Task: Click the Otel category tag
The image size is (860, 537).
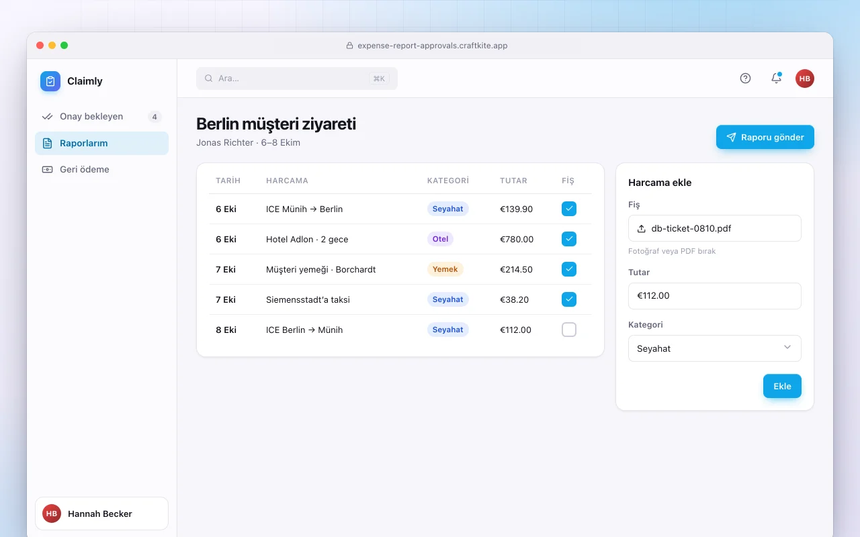Action: coord(440,239)
